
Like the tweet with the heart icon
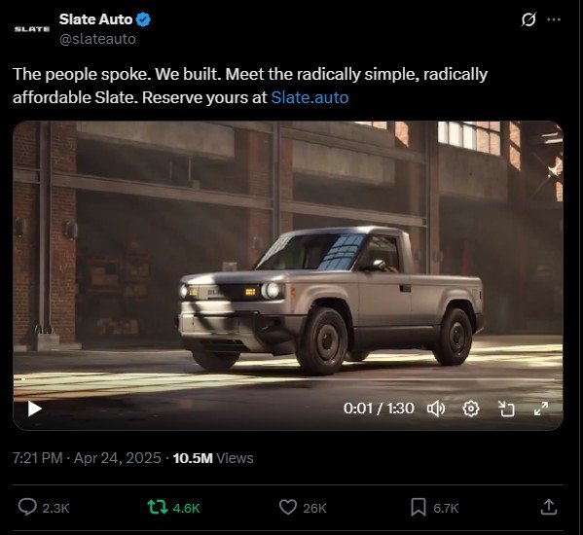click(288, 508)
